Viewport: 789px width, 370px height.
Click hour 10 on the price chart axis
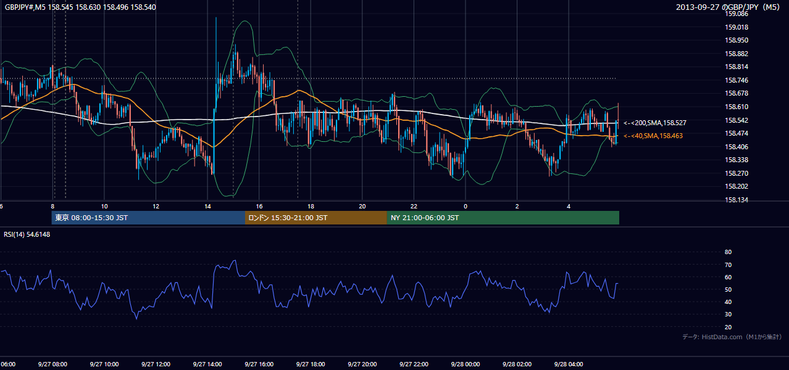click(104, 207)
